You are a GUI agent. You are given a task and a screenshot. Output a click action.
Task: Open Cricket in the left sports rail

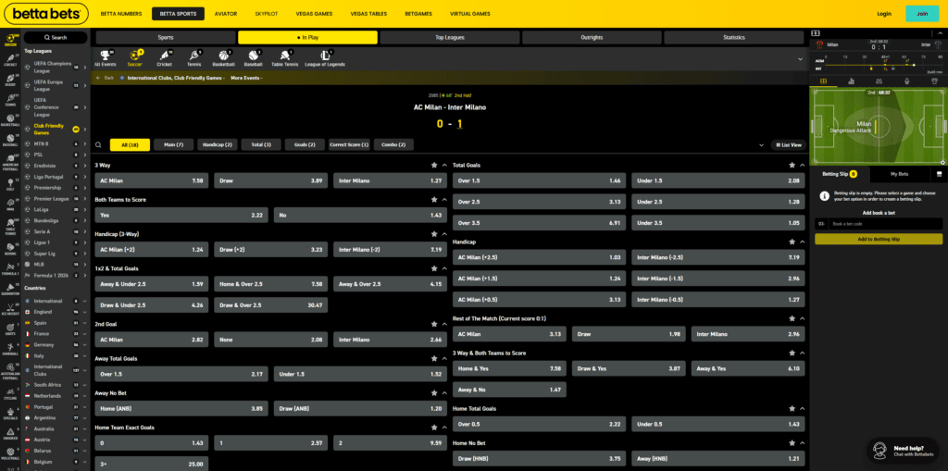pyautogui.click(x=9, y=59)
